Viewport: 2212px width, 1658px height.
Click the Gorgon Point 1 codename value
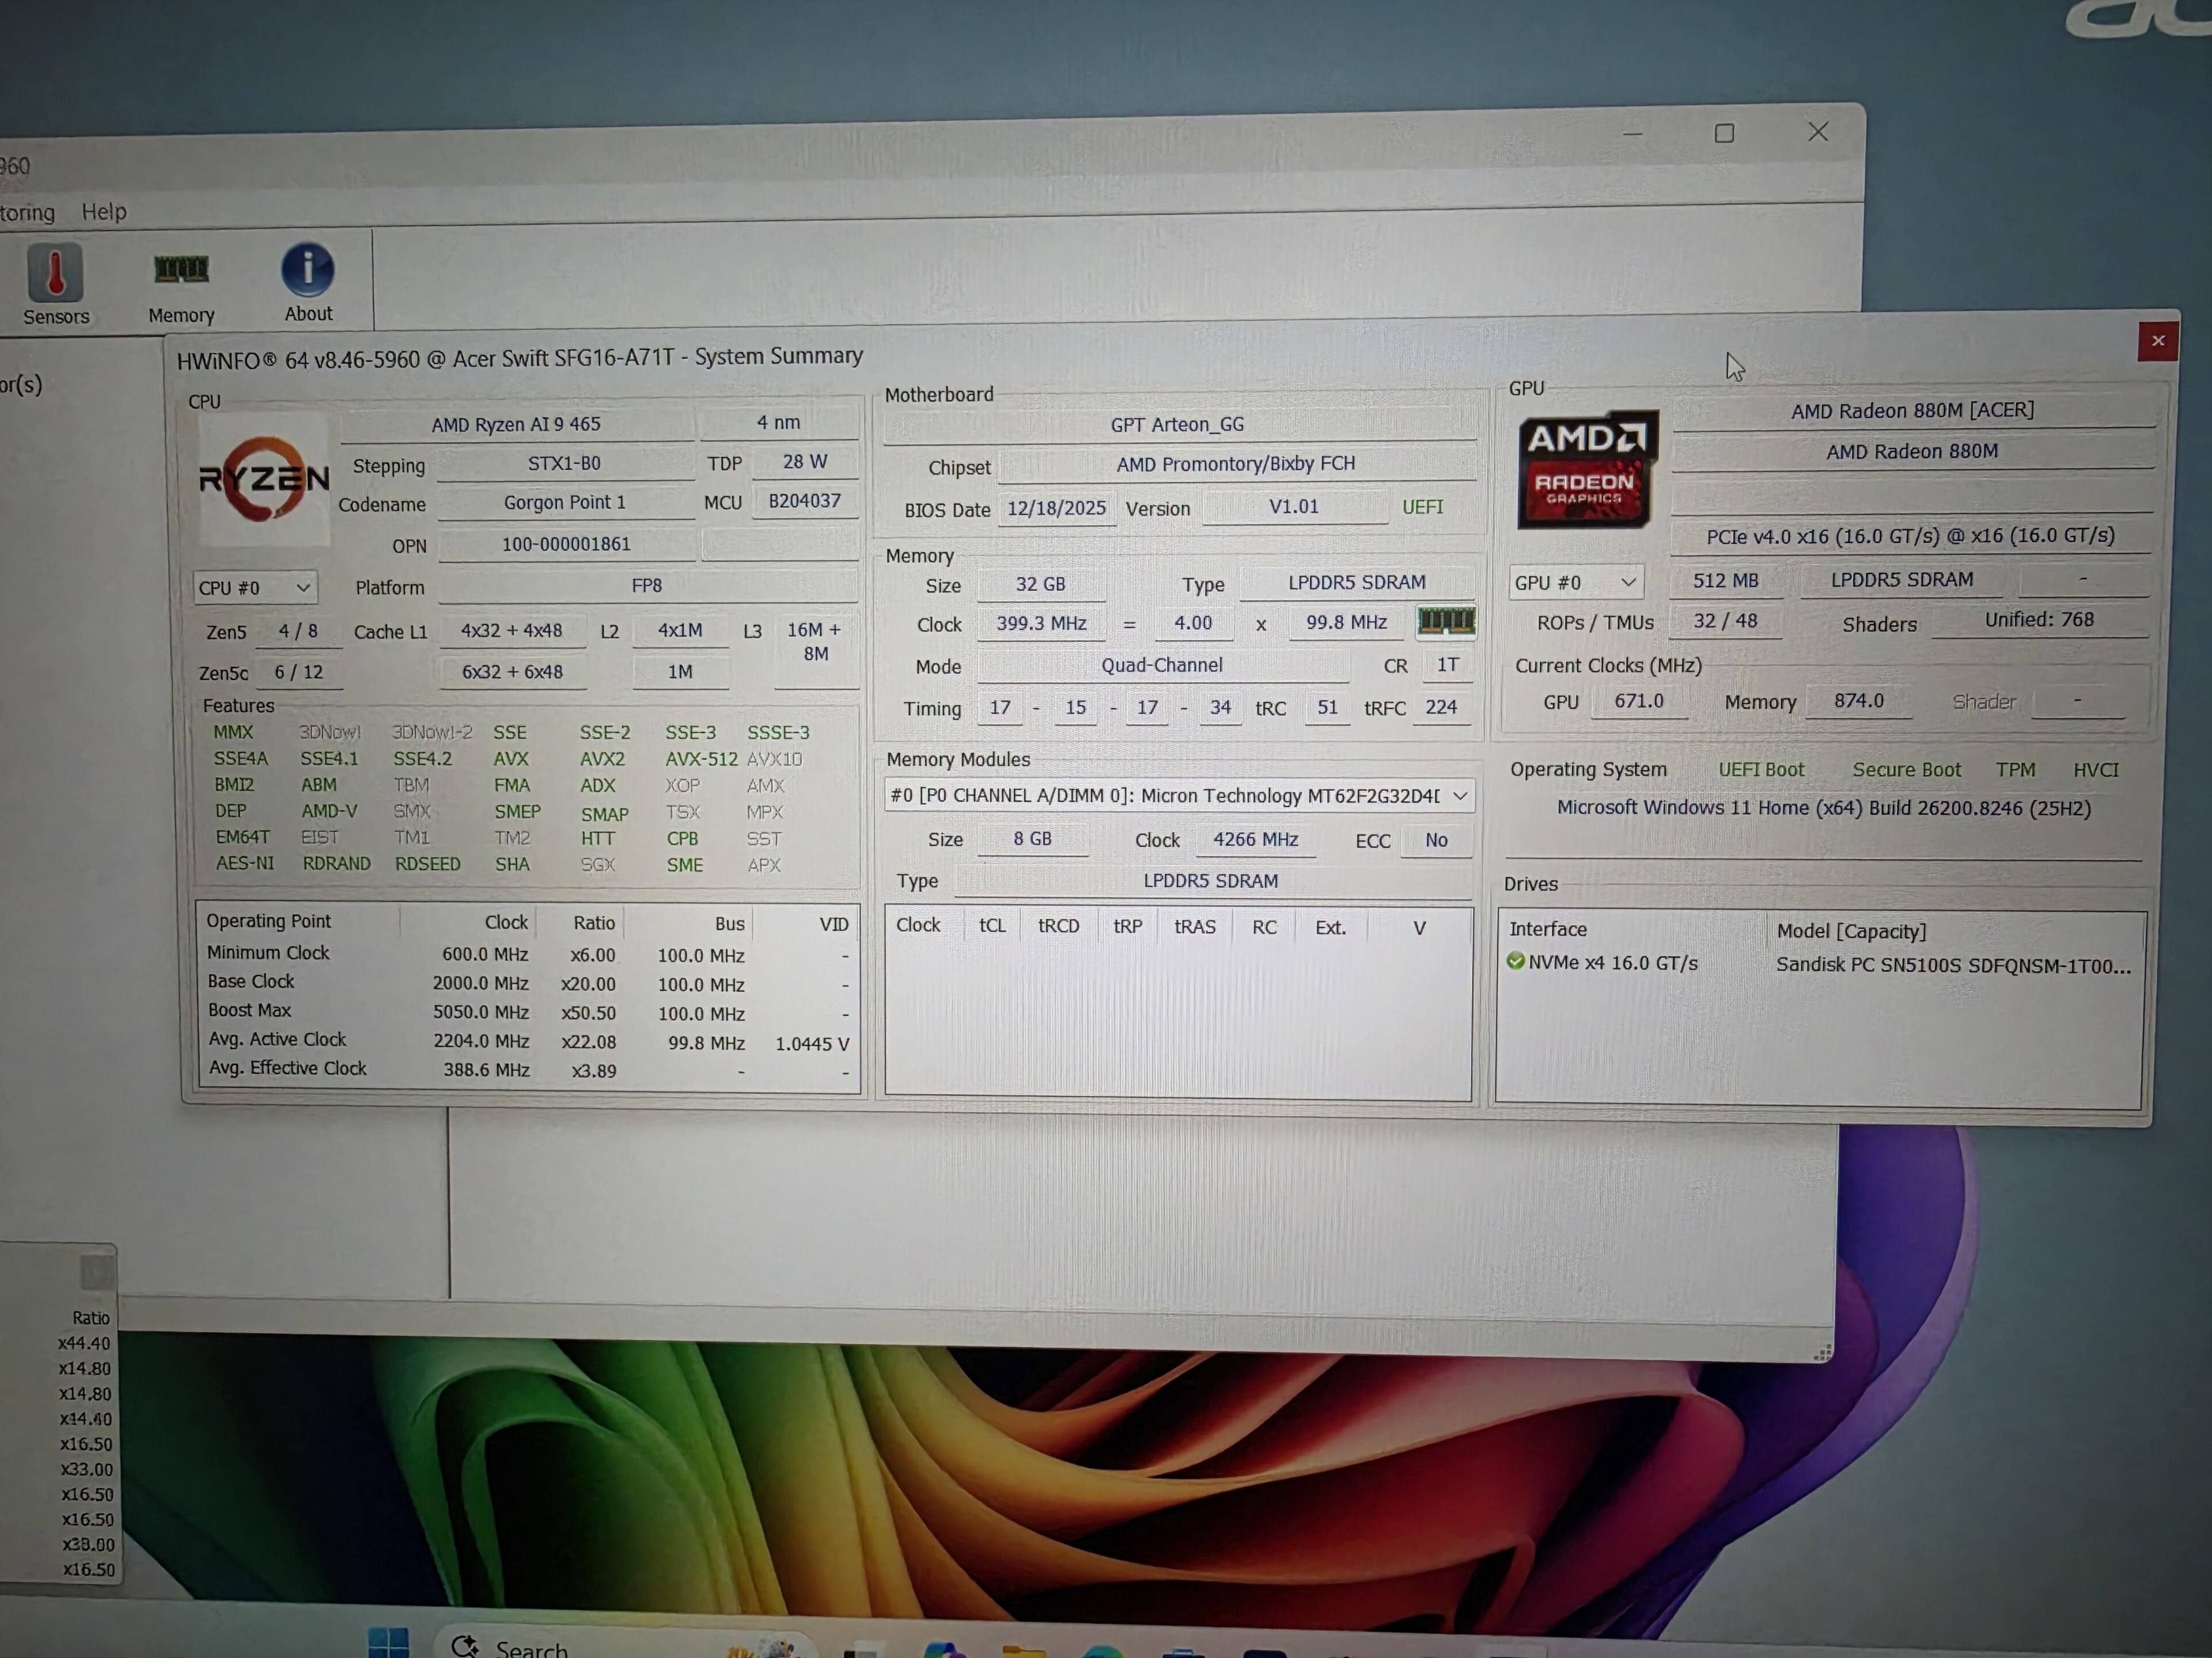coord(565,503)
